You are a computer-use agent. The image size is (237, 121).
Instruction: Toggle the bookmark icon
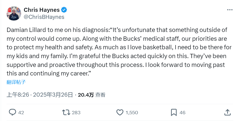pos(174,112)
